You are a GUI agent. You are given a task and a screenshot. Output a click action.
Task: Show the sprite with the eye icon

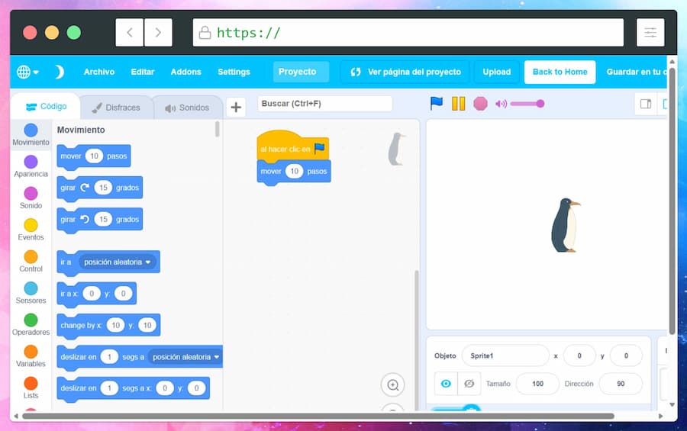[446, 384]
